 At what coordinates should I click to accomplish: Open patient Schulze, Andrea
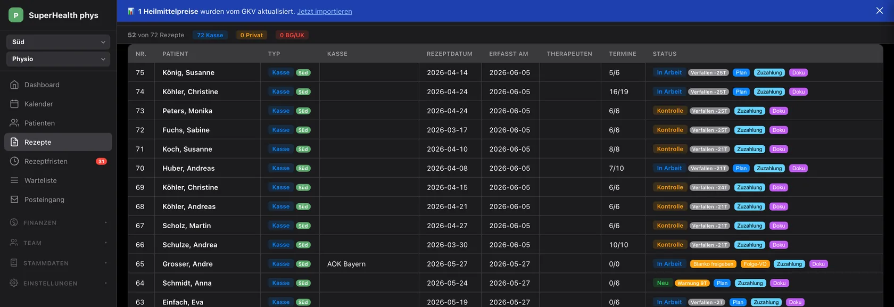pos(190,245)
